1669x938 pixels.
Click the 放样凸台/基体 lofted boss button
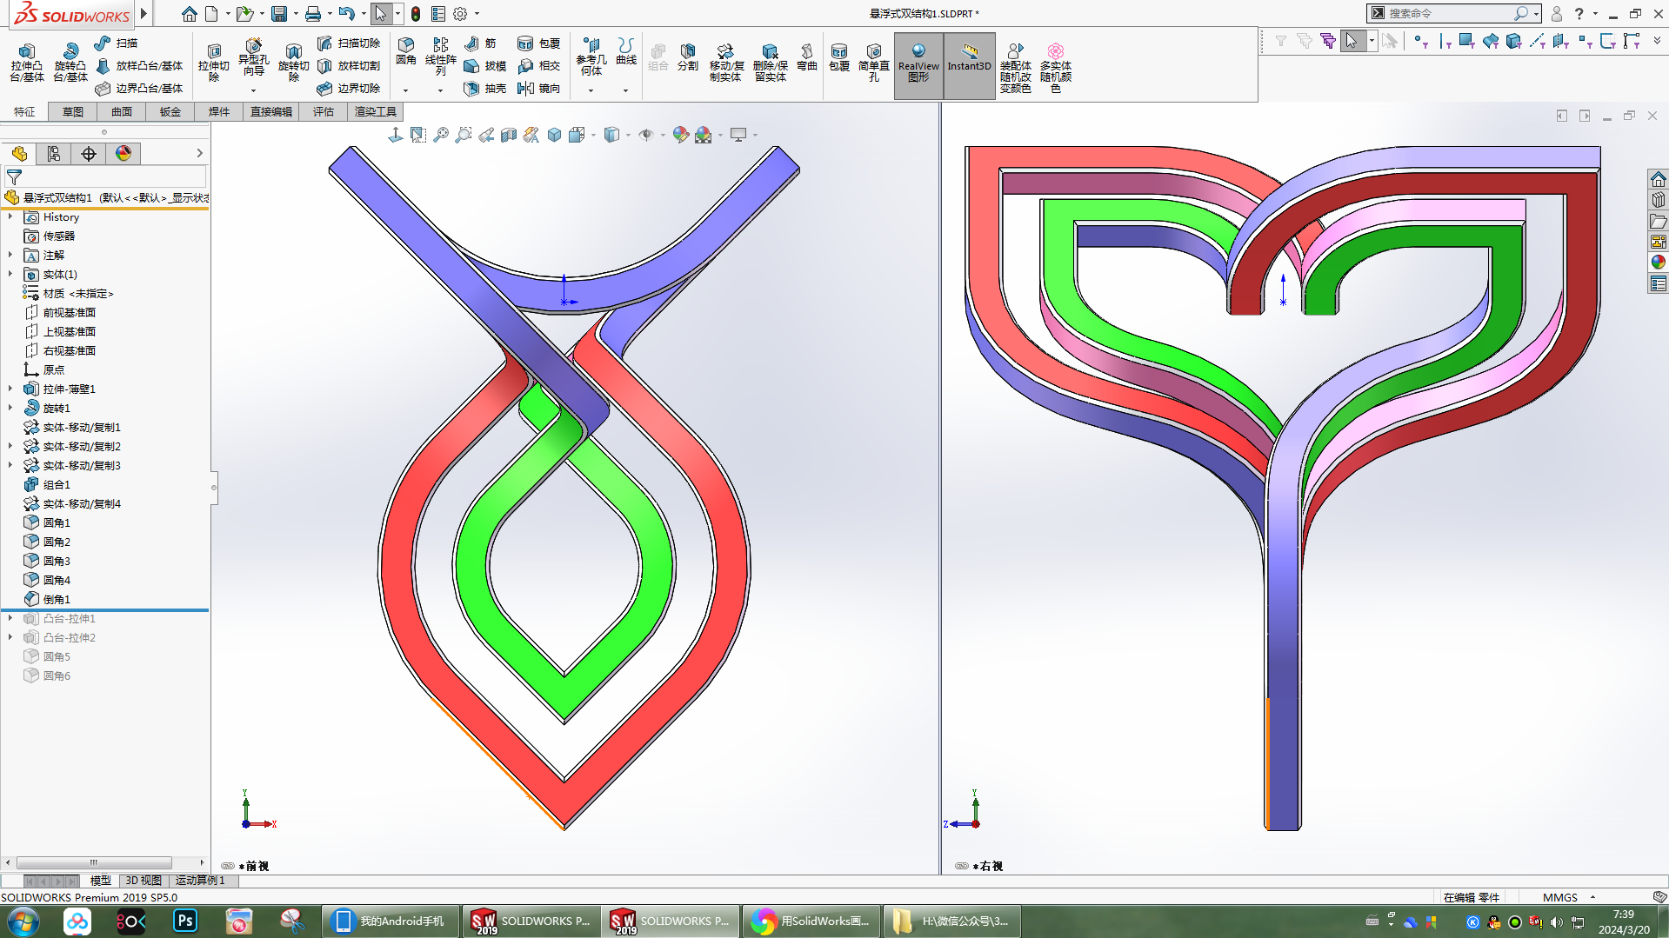click(139, 66)
